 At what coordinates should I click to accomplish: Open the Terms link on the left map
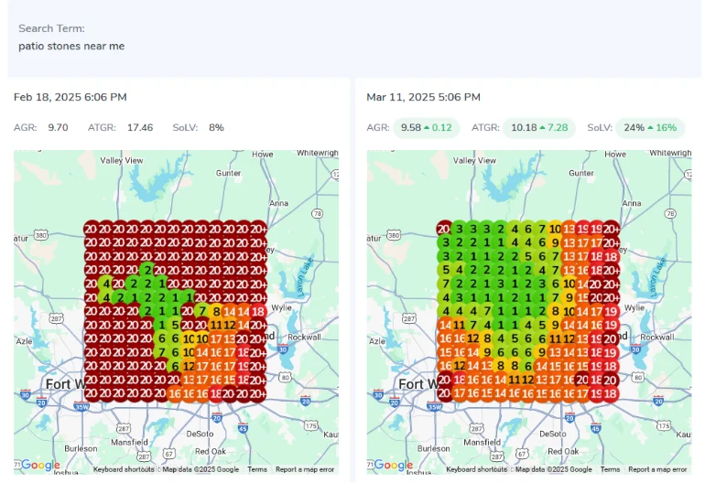pyautogui.click(x=257, y=469)
